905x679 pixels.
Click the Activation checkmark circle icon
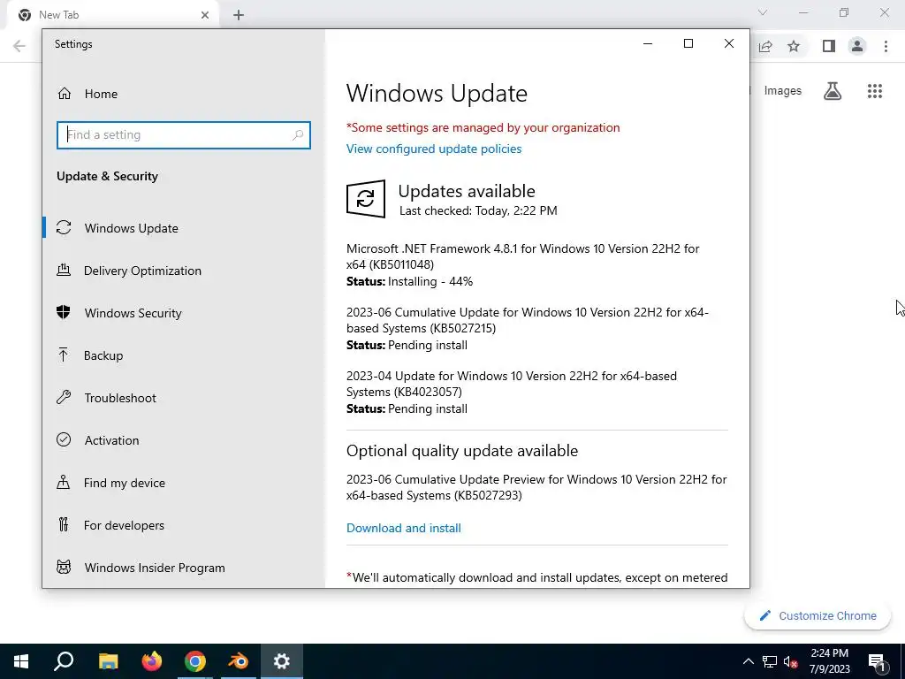(64, 439)
